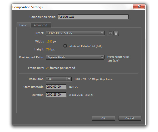The image size is (158, 132).
Task: Enable Lock Aspect Ratio to 16:9 checkbox
Action: tap(65, 46)
